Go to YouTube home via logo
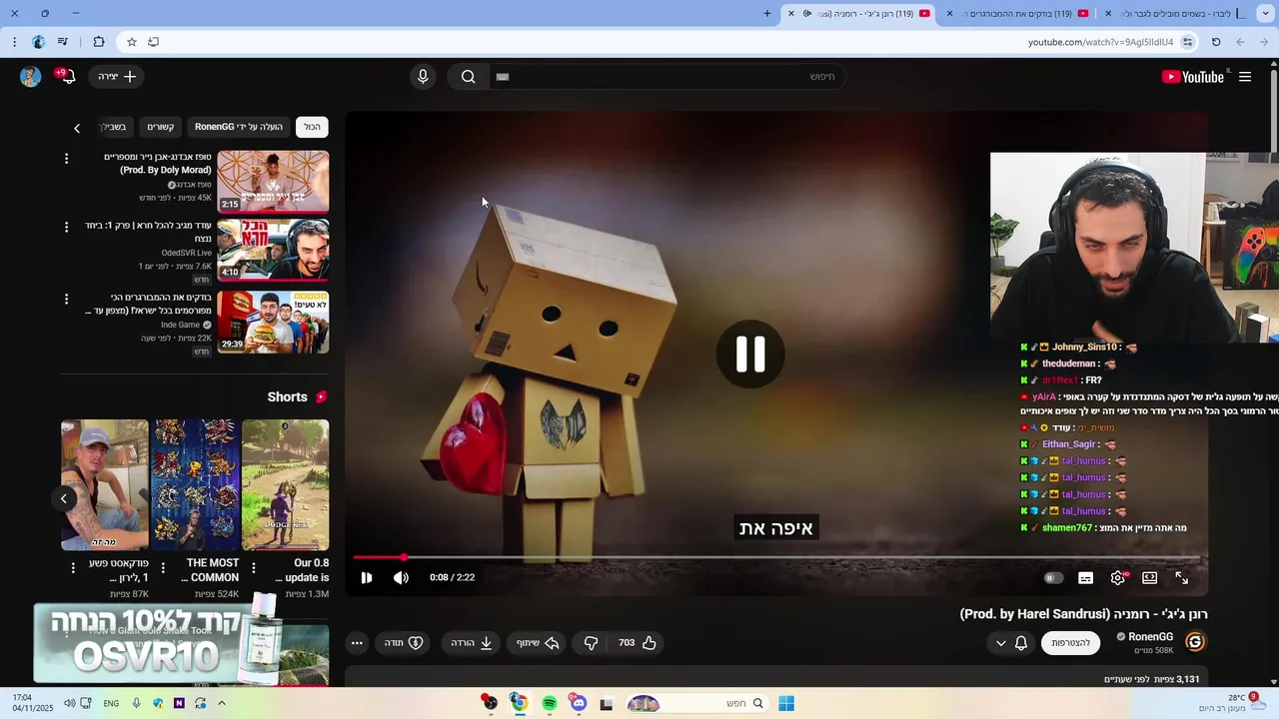The image size is (1279, 719). (x=1193, y=77)
